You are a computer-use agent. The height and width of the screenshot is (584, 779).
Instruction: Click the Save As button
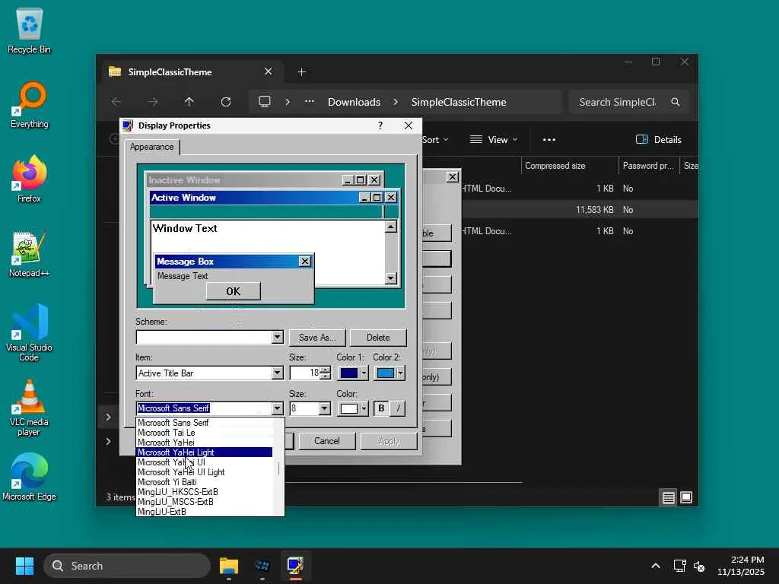[317, 338]
